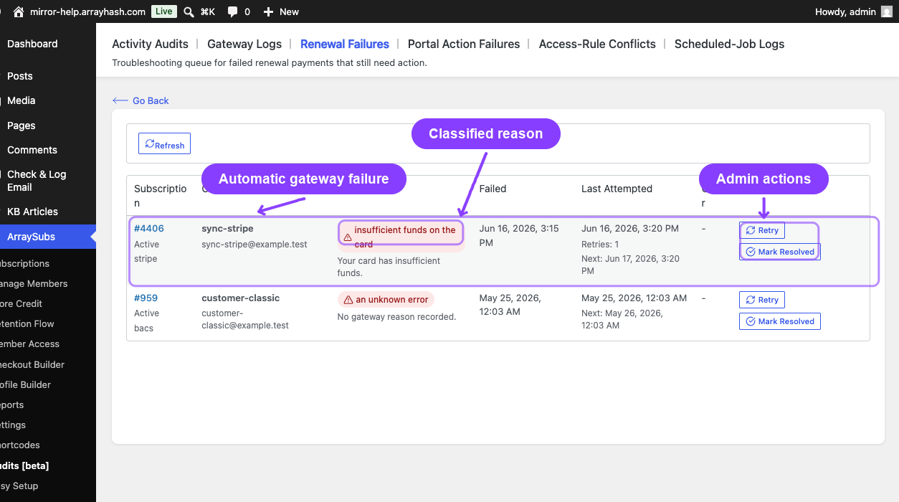Open the Portal Action Failures tab
899x502 pixels.
(x=464, y=44)
